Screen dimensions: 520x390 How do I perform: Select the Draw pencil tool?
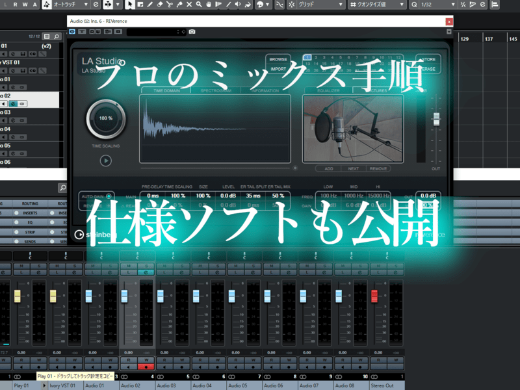tap(150, 5)
